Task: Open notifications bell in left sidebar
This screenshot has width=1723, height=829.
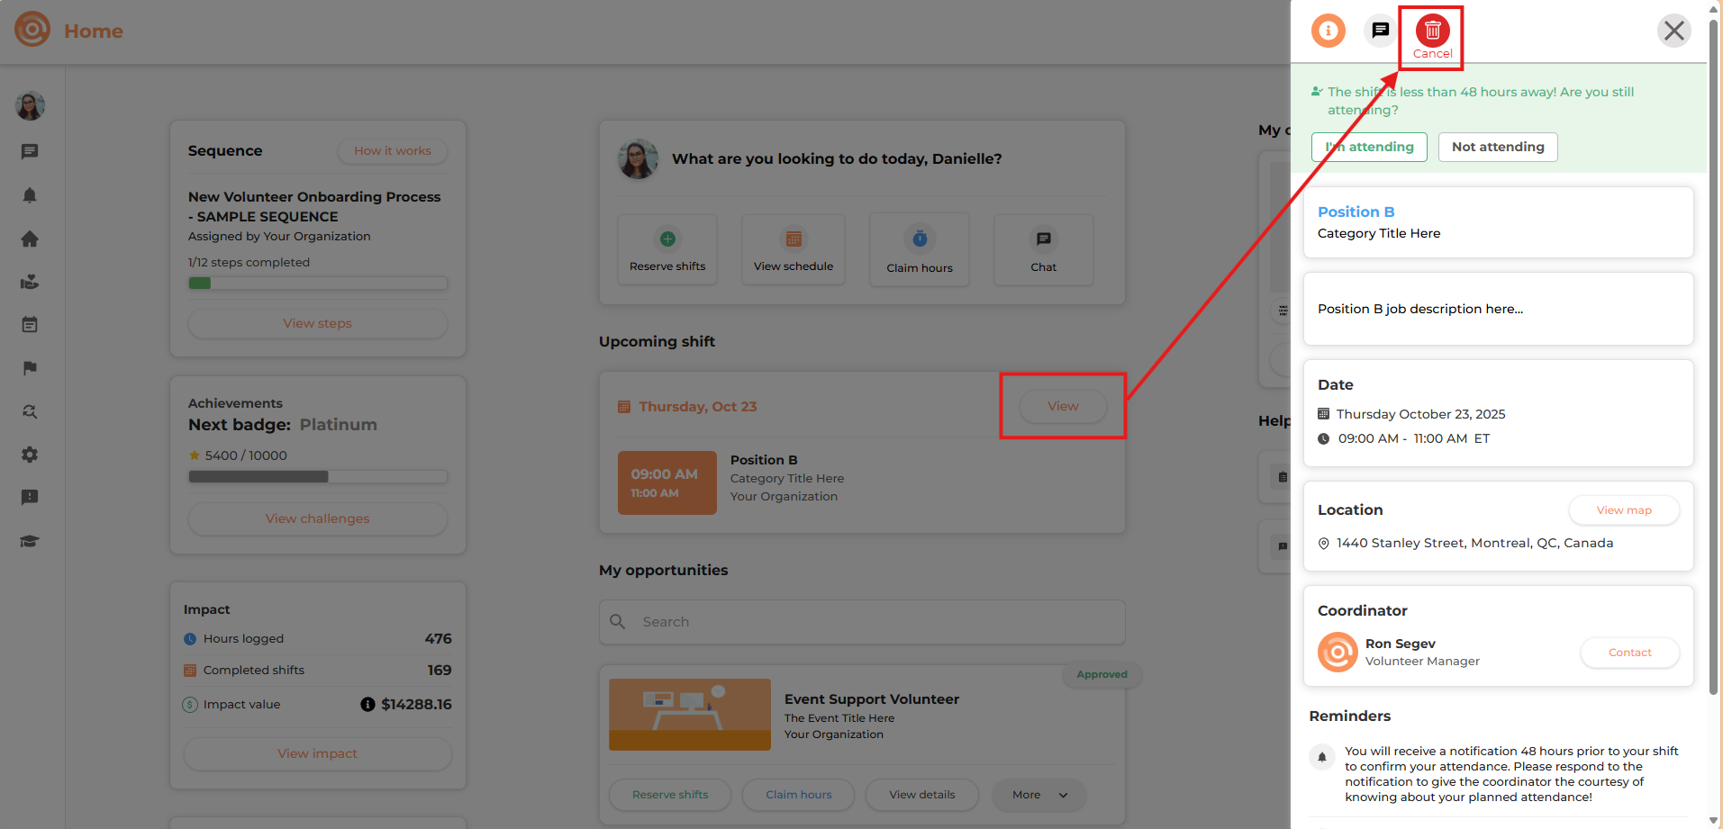Action: (30, 195)
